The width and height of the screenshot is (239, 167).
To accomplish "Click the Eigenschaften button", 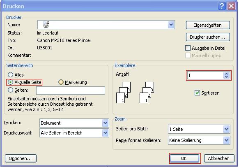I will pos(208,25).
